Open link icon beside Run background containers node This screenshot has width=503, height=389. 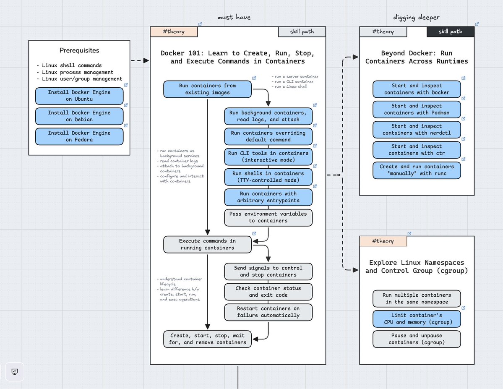315,105
